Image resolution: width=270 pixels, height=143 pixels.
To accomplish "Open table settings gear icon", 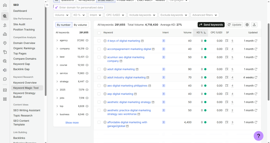I will [247, 25].
